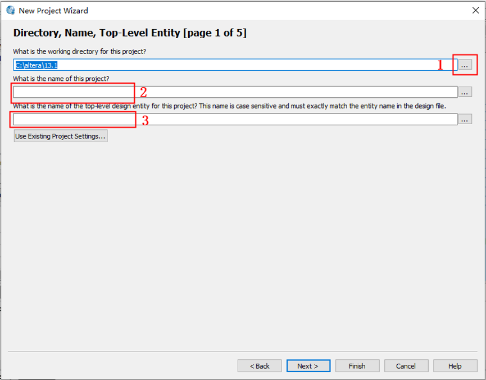Click the browse button beside project name field

point(465,92)
